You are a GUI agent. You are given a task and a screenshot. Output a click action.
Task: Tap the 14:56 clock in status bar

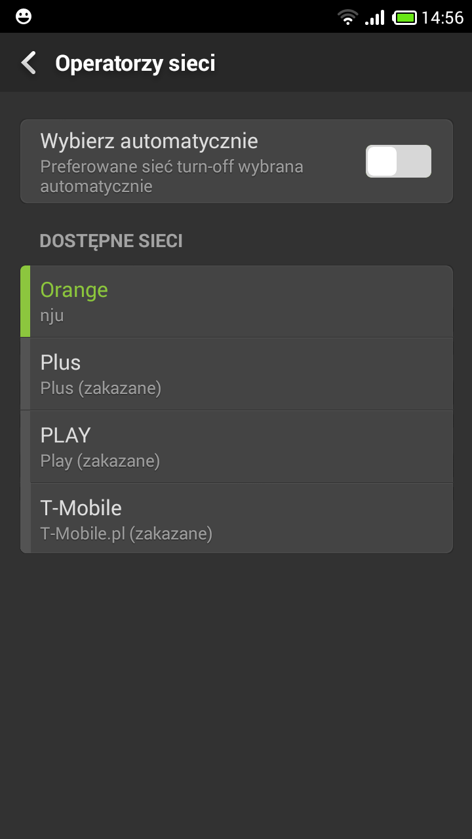click(442, 17)
